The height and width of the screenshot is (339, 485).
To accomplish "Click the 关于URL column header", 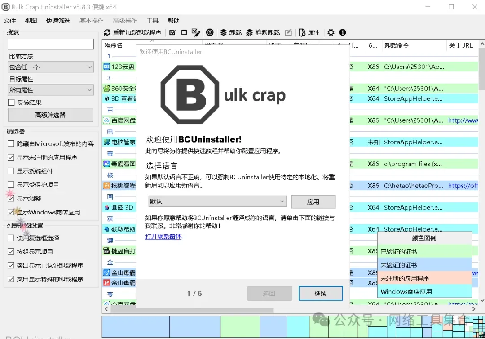I will click(462, 45).
